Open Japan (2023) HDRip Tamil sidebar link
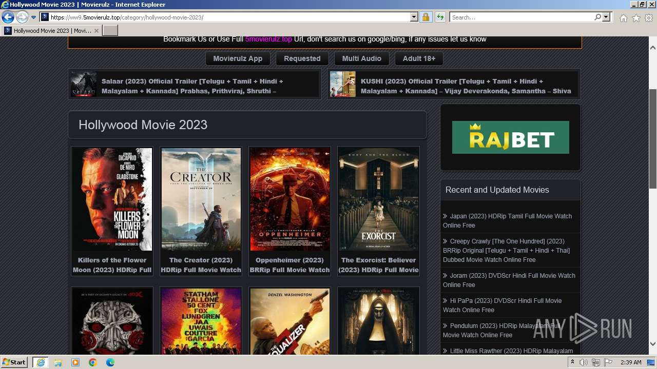This screenshot has height=369, width=657. tap(508, 221)
